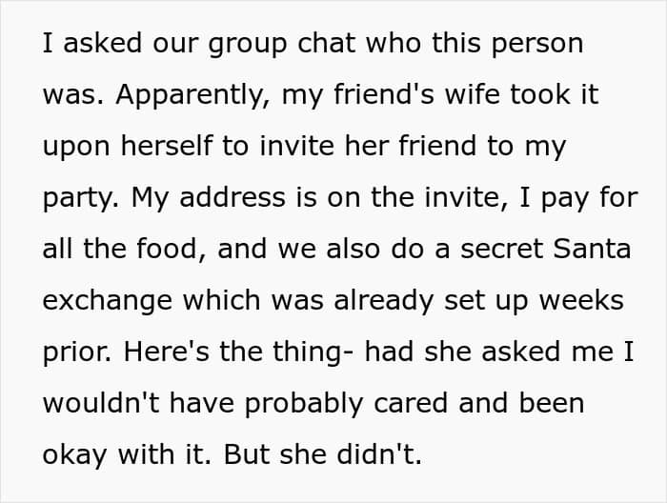Click the sentence "But she didn't."
The width and height of the screenshot is (667, 503).
322,456
